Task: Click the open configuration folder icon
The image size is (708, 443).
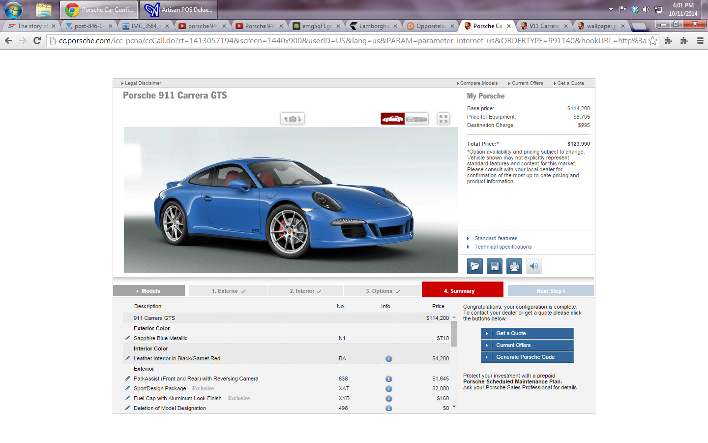Action: click(475, 266)
